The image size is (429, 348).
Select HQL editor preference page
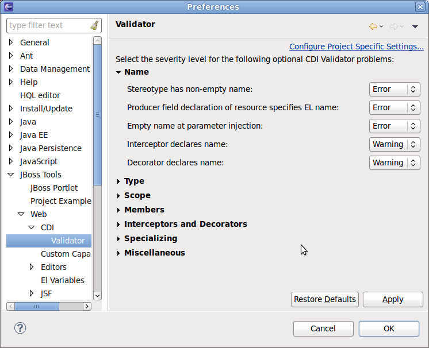click(40, 95)
